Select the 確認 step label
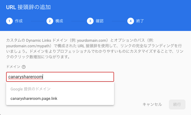This screenshot has width=191, height=115. [x=100, y=21]
